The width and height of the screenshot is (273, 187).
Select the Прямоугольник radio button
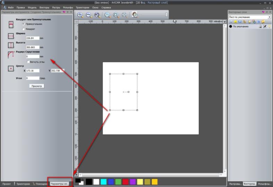pos(23,24)
